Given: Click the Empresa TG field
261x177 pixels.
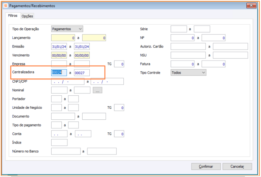Looking at the screenshot, I should (119, 64).
